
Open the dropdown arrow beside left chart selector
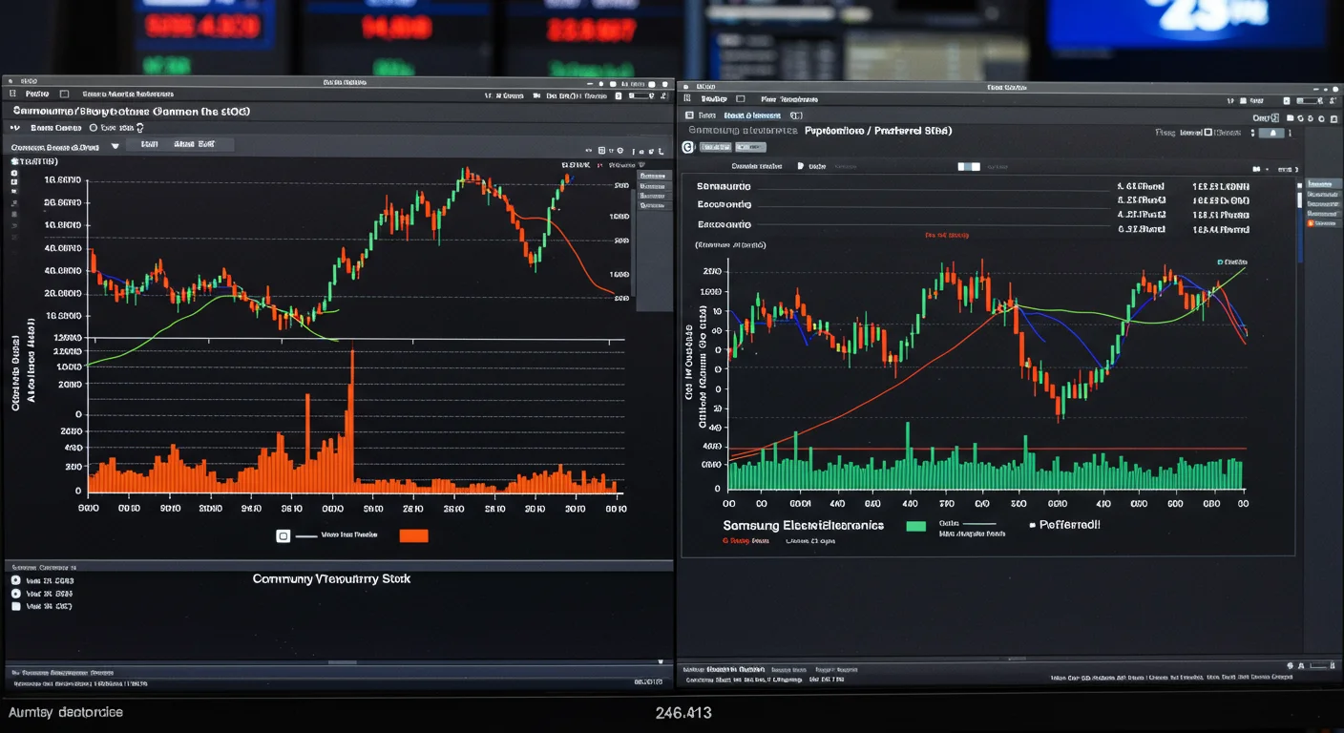click(x=115, y=147)
